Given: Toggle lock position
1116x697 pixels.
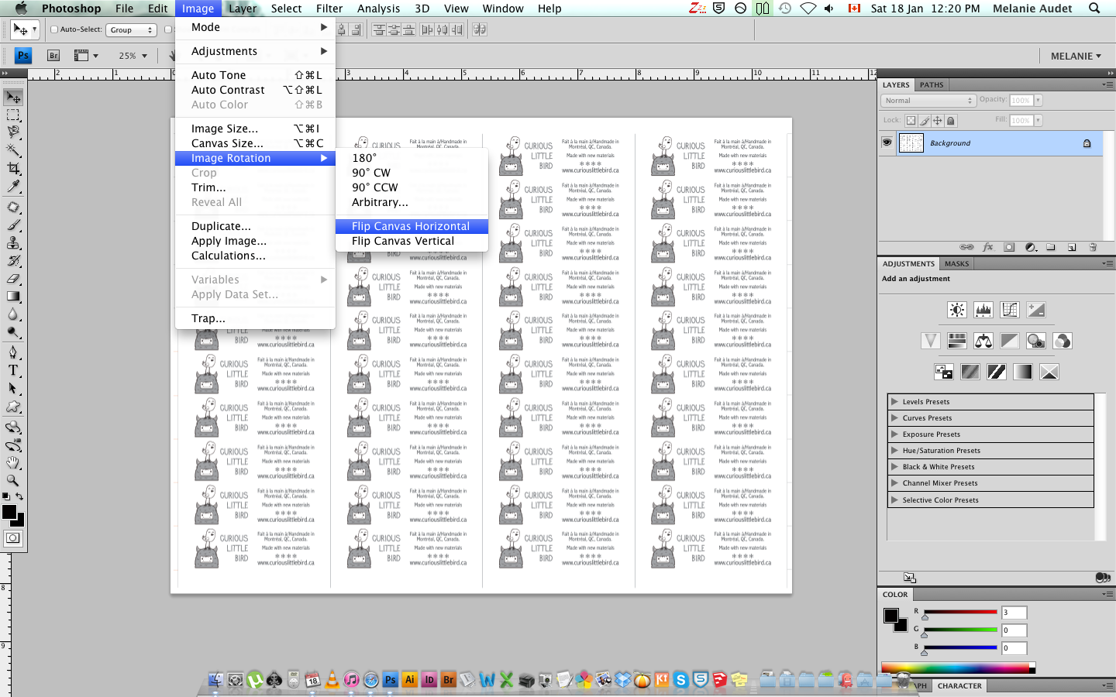Looking at the screenshot, I should pyautogui.click(x=938, y=121).
